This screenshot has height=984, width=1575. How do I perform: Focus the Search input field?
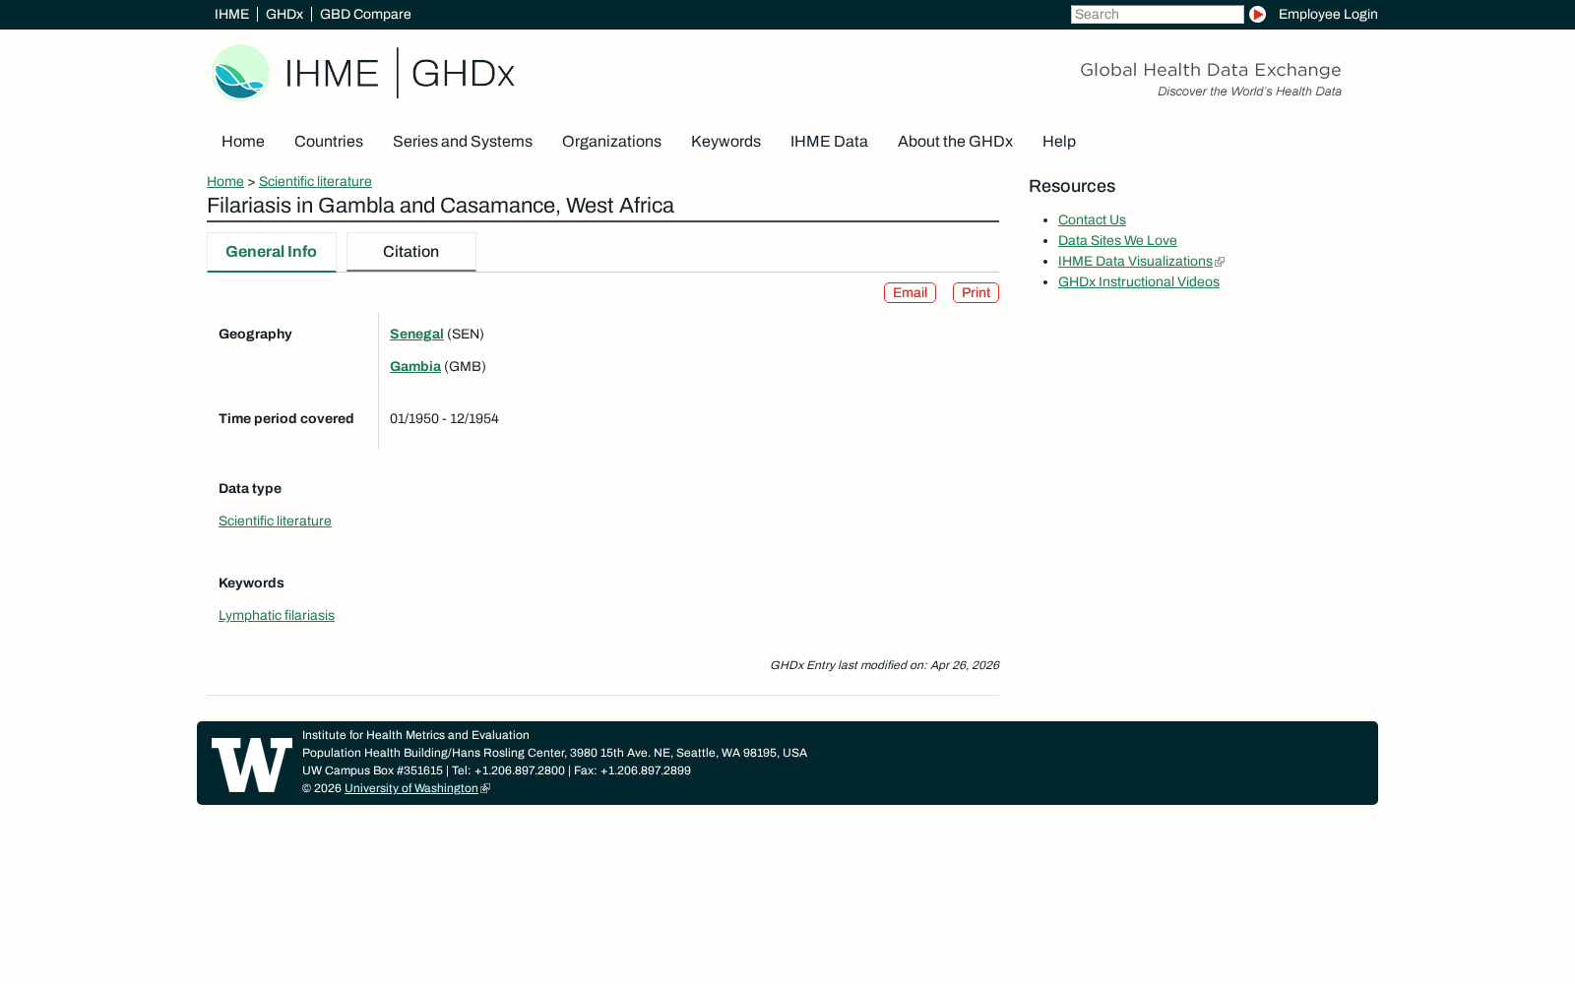pos(1157,14)
